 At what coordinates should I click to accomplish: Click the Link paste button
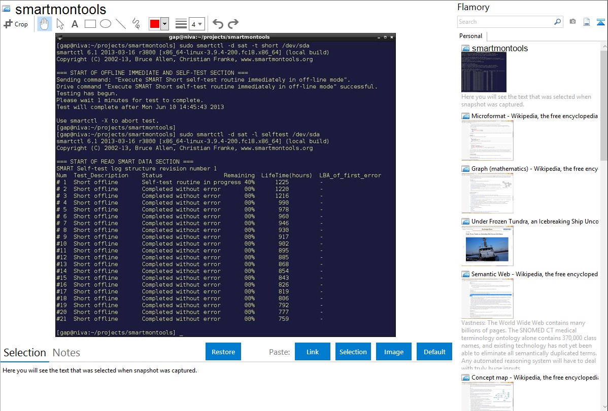click(x=313, y=352)
